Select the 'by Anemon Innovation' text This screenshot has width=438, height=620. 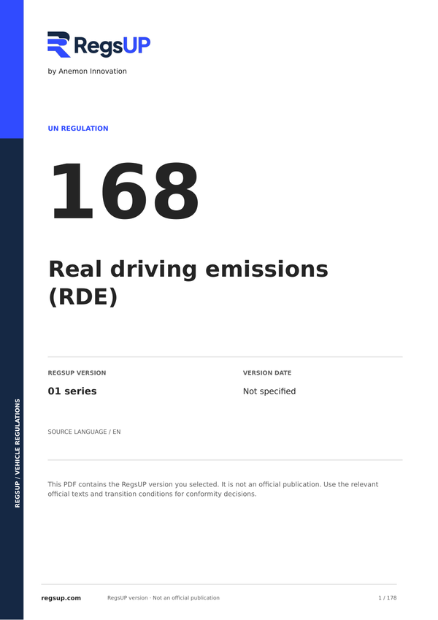88,71
